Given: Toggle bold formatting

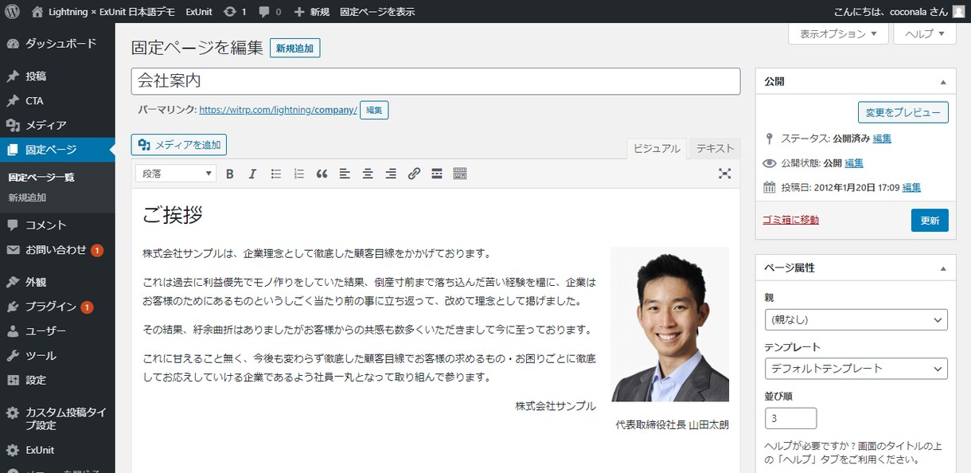Looking at the screenshot, I should click(229, 174).
